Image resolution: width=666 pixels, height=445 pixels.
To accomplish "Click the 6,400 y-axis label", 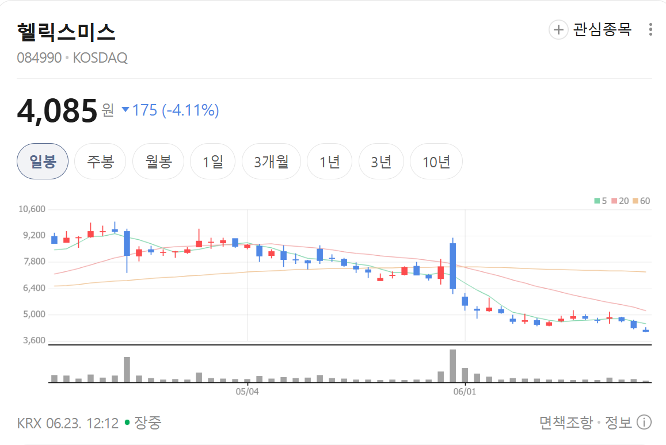I will [x=34, y=288].
